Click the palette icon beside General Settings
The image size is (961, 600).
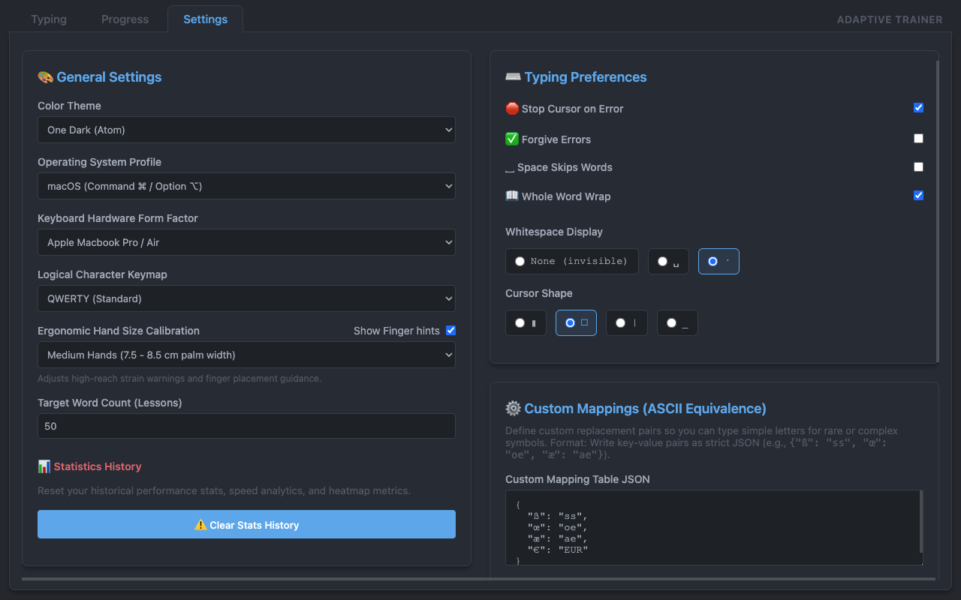click(x=45, y=77)
